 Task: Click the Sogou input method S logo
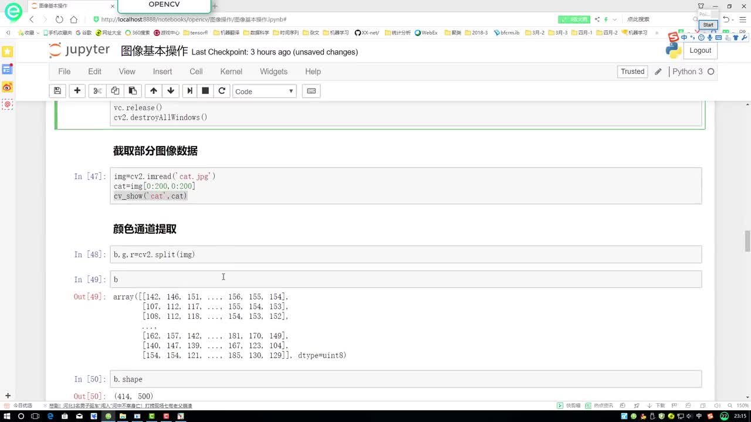[x=673, y=38]
